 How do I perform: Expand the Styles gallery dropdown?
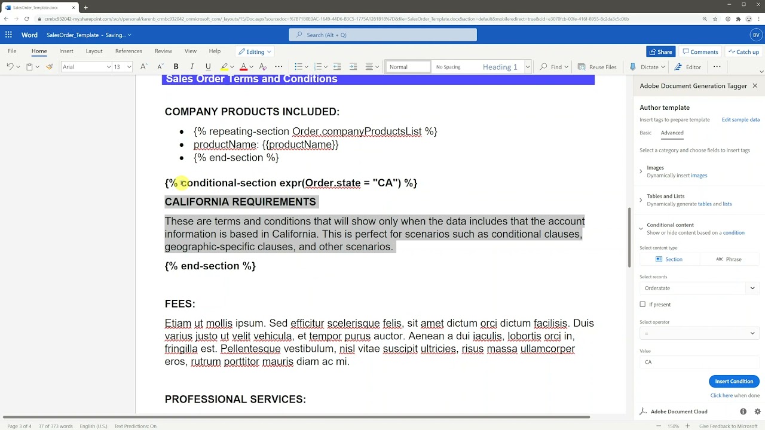tap(528, 67)
